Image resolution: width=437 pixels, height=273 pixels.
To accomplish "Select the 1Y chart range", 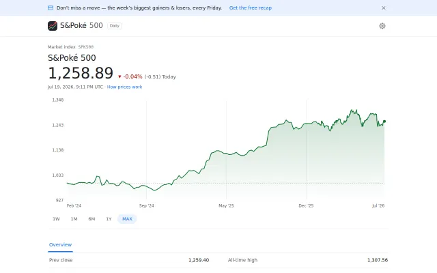I will pyautogui.click(x=109, y=219).
